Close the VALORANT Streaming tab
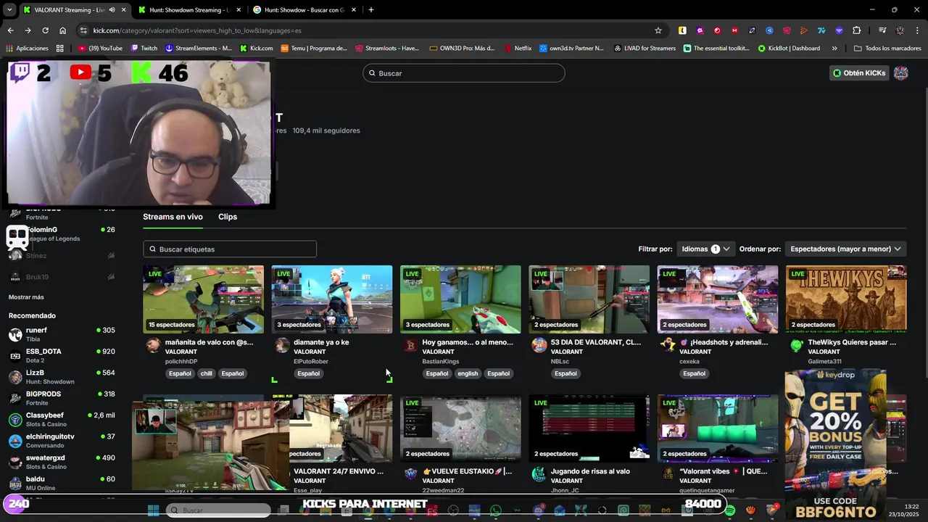 (x=123, y=10)
